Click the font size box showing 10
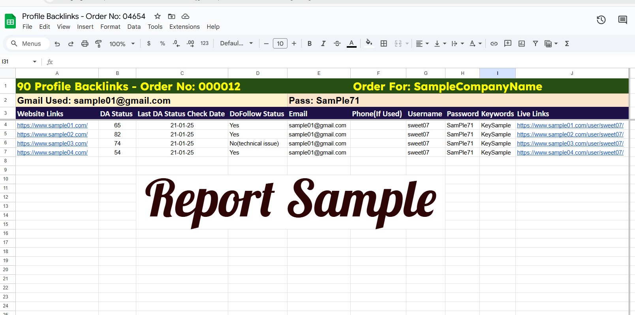635x315 pixels. [x=280, y=43]
